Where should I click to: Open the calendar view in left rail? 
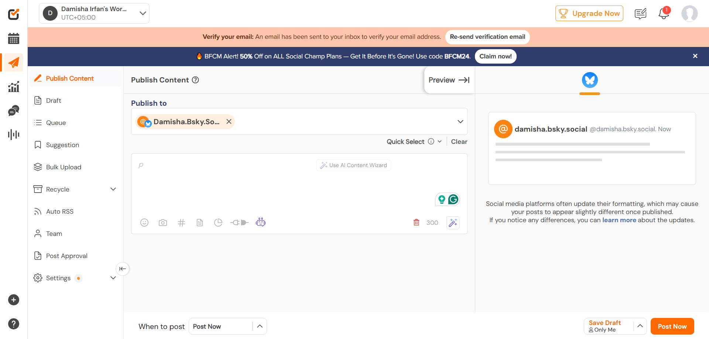(14, 38)
